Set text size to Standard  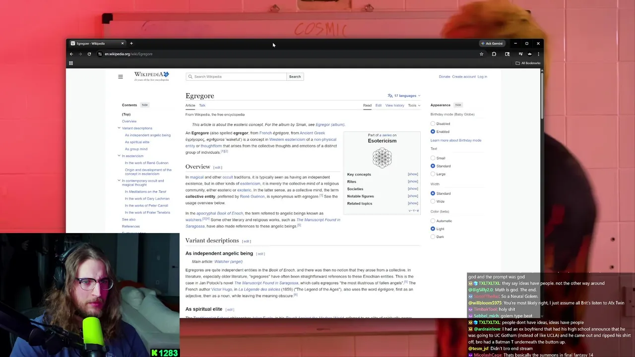[433, 166]
